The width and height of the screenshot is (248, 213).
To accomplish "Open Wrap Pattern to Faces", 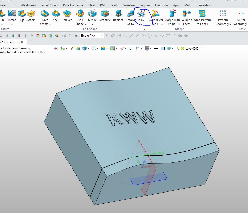I will 202,17.
